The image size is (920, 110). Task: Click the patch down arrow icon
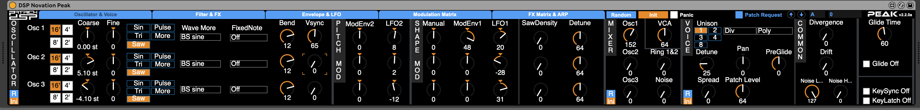801,15
